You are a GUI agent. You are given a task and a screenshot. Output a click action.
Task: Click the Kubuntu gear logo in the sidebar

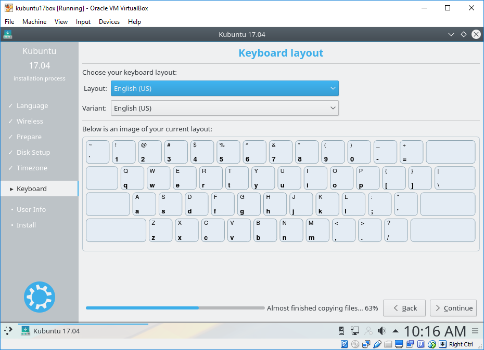point(40,297)
